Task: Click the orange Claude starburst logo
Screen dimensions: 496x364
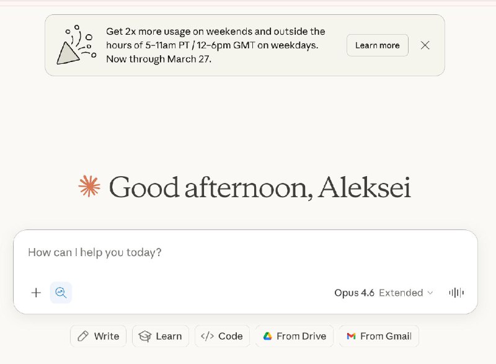Action: pyautogui.click(x=89, y=187)
